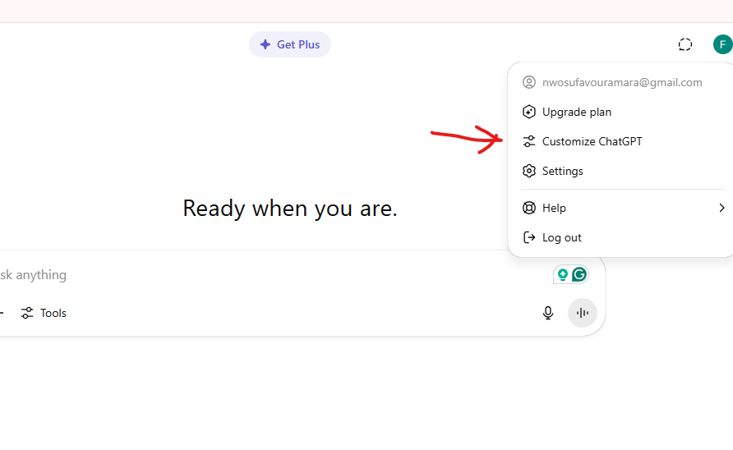Expand Help submenu chevron arrow
Image resolution: width=733 pixels, height=450 pixels.
tap(721, 208)
